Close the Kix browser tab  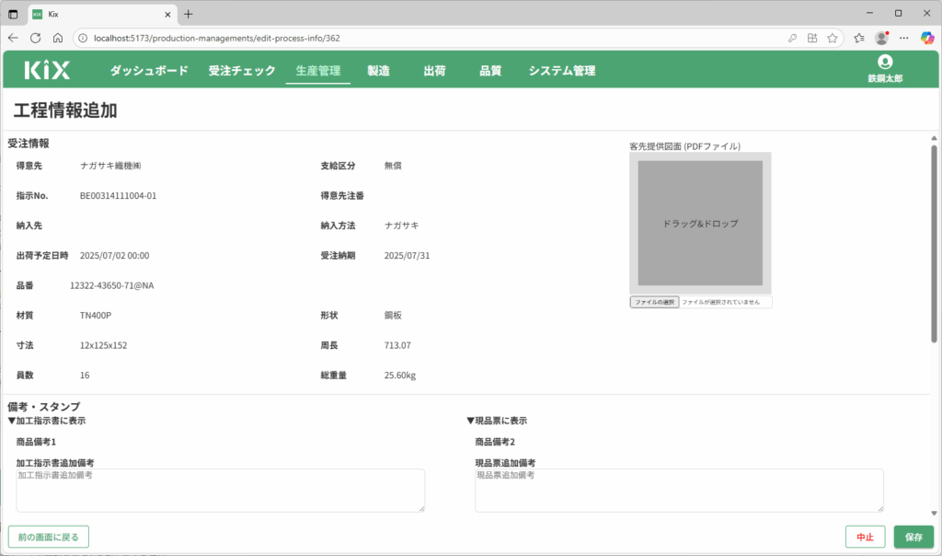point(167,14)
